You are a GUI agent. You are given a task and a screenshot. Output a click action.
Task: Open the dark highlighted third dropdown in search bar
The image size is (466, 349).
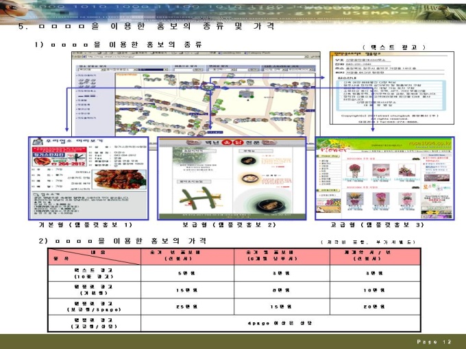click(152, 69)
